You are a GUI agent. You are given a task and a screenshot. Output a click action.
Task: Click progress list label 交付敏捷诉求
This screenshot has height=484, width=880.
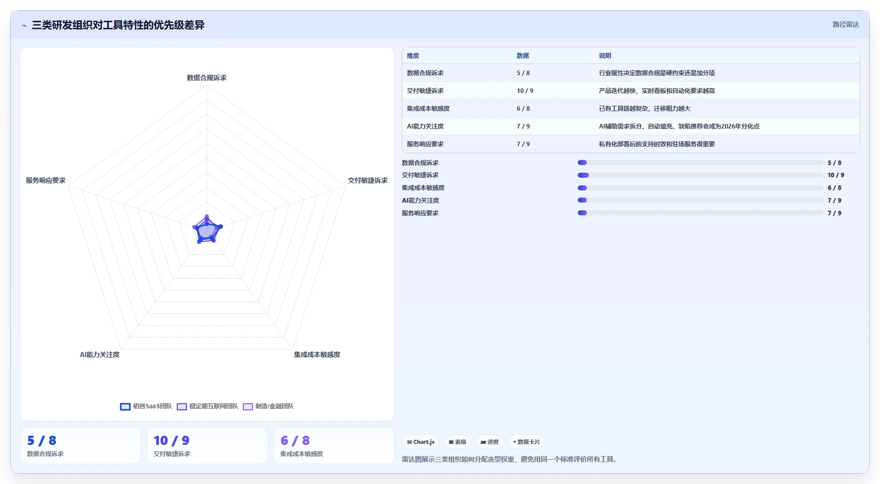(x=420, y=175)
